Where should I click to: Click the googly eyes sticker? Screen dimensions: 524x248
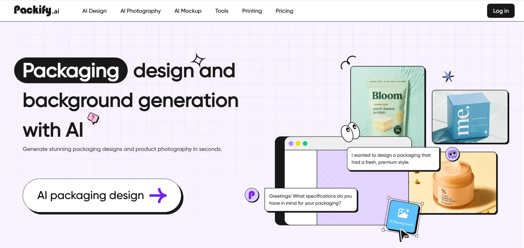(x=350, y=132)
